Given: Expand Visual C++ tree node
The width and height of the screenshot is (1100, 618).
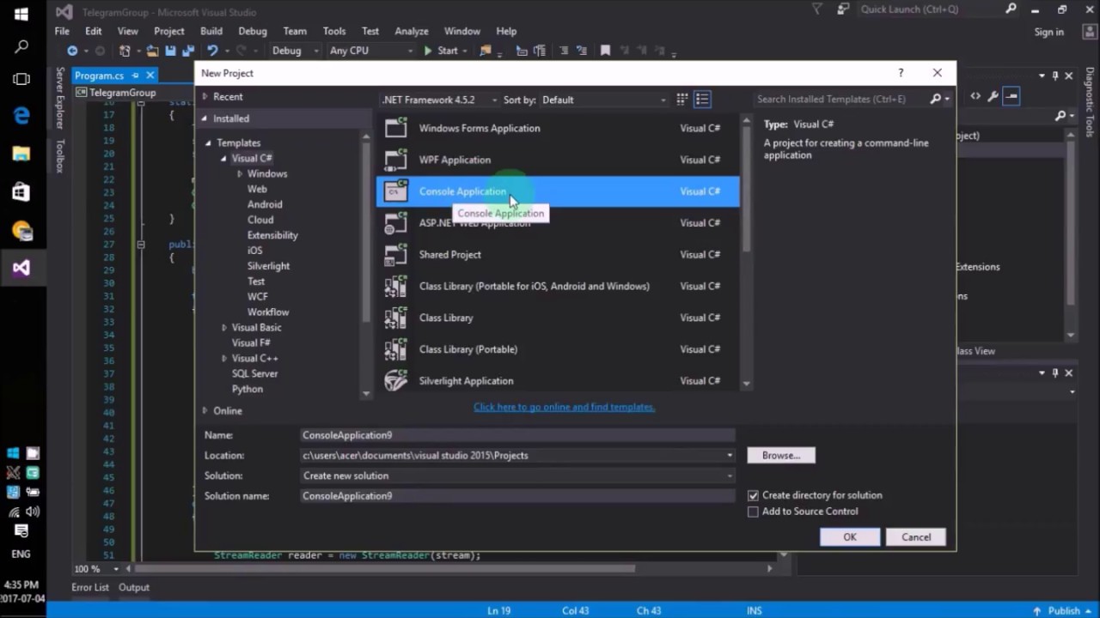Looking at the screenshot, I should 224,359.
